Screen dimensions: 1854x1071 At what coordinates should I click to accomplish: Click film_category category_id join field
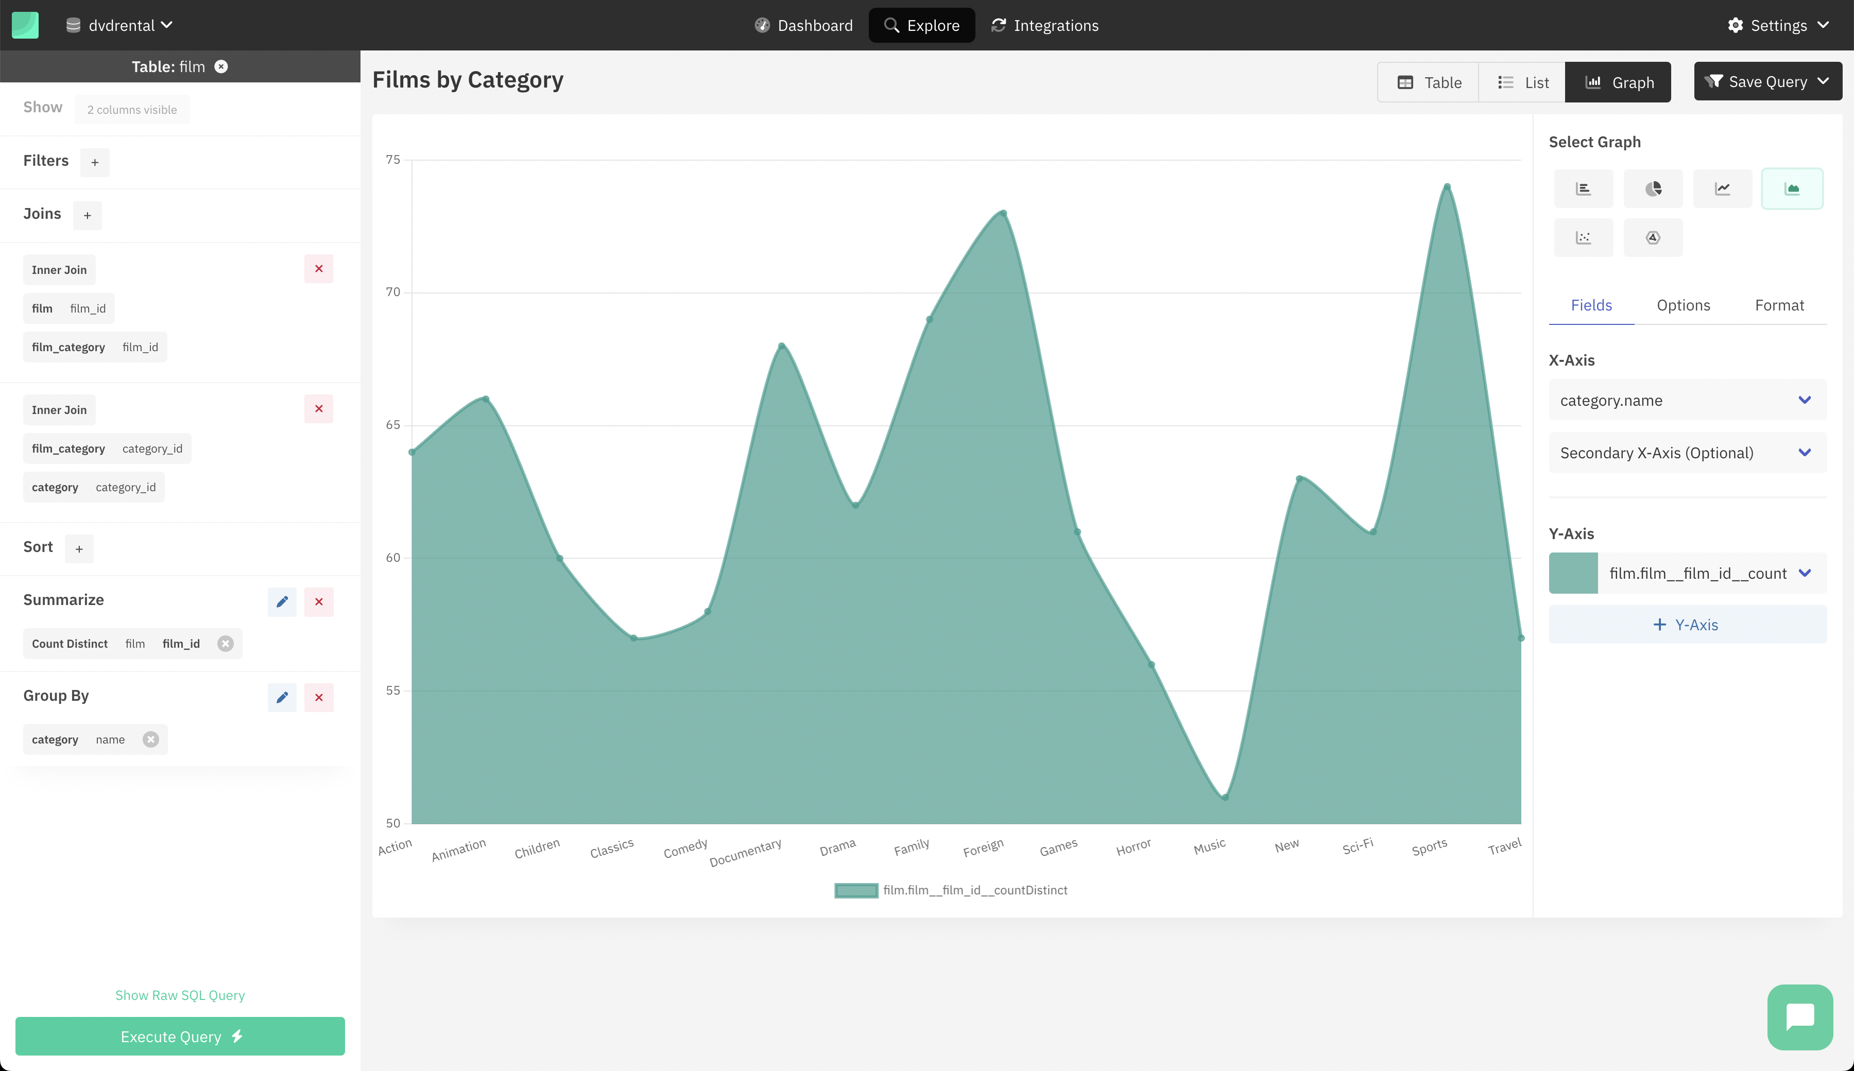pyautogui.click(x=107, y=448)
